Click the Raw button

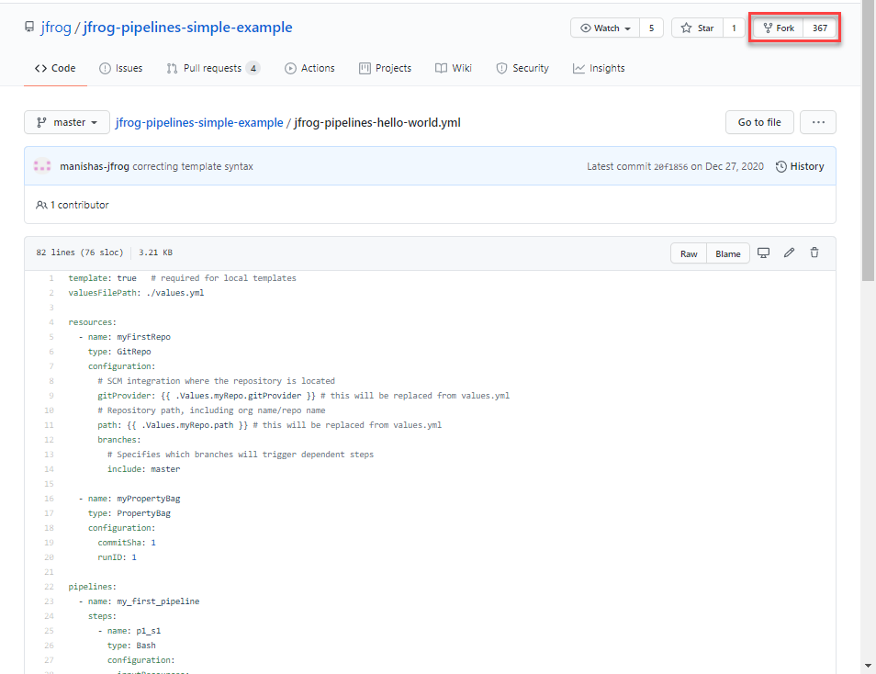[689, 253]
